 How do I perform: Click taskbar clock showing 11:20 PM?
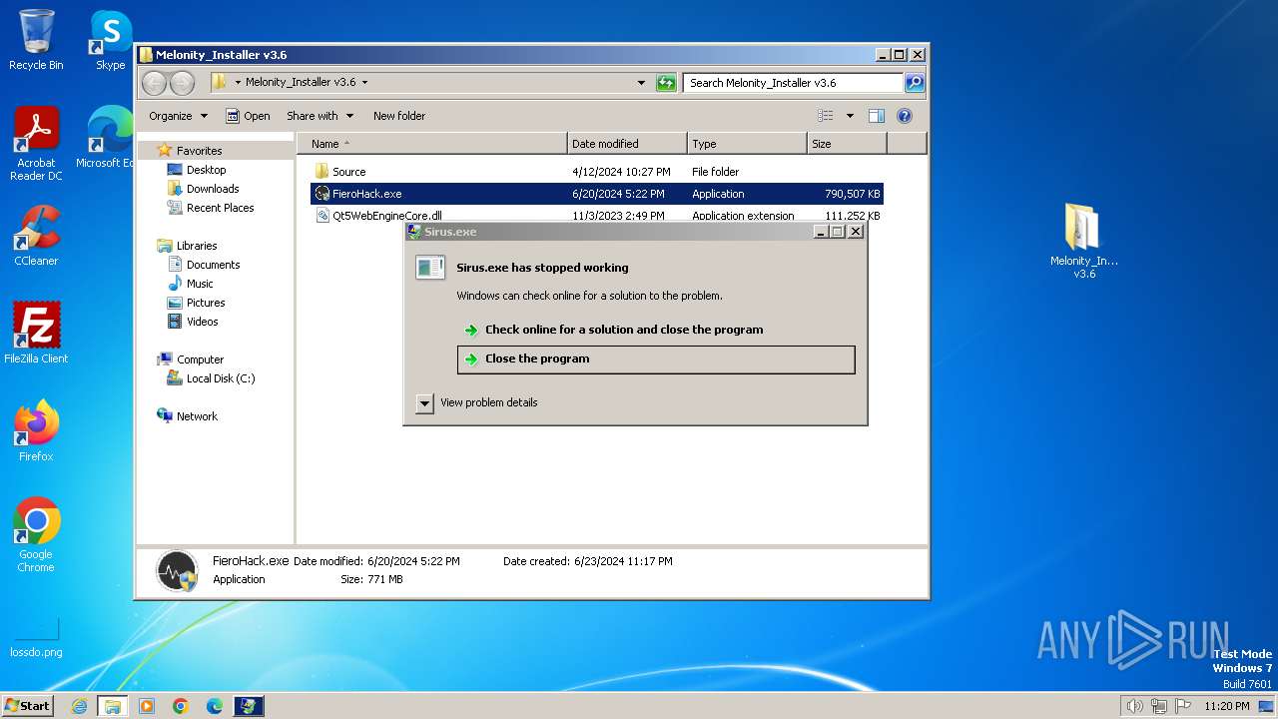(1227, 706)
